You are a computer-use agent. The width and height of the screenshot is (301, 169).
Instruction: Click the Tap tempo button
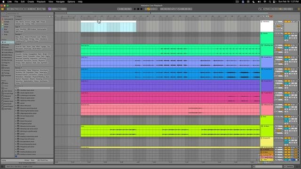point(15,9)
